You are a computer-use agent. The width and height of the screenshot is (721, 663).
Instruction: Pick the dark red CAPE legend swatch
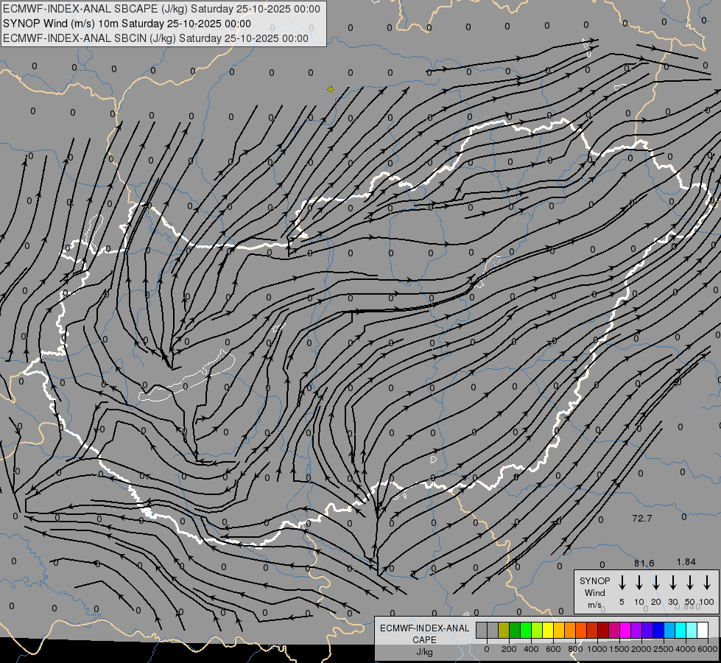click(603, 630)
